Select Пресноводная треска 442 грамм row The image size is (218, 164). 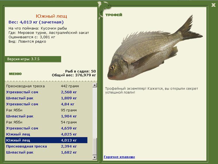point(46,86)
